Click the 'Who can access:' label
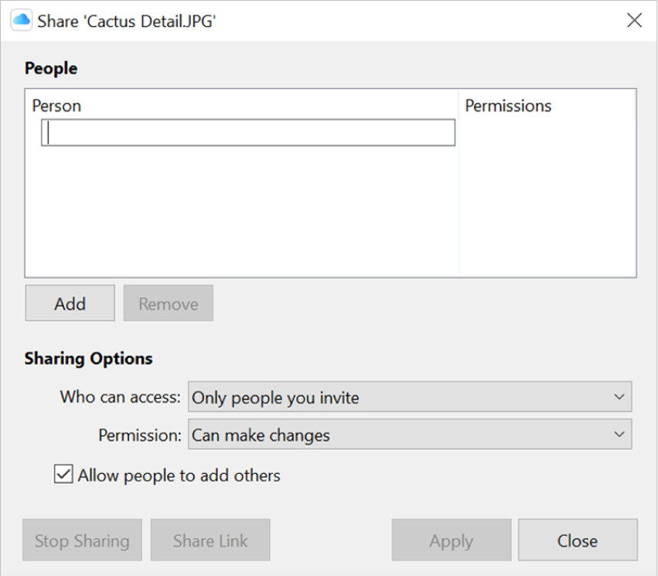 click(x=120, y=397)
